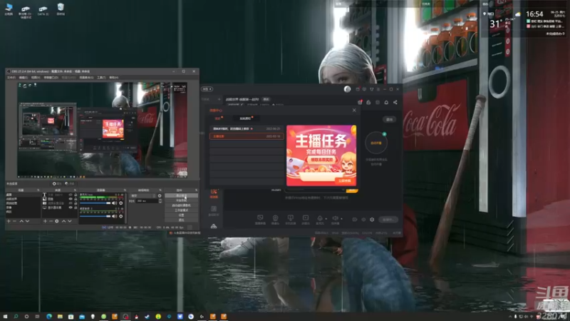570x321 pixels.
Task: Remove selected scene with OBS Scenes minus button
Action: point(14,221)
